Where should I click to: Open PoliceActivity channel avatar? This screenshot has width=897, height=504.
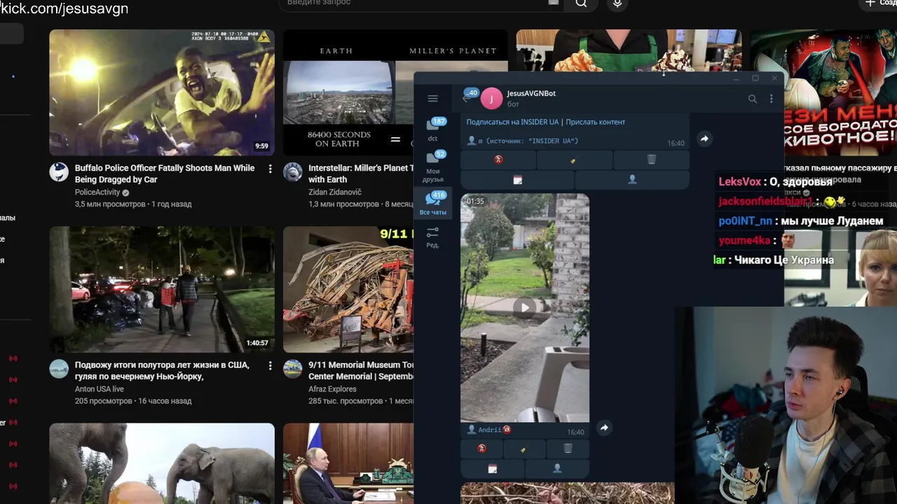pyautogui.click(x=59, y=172)
